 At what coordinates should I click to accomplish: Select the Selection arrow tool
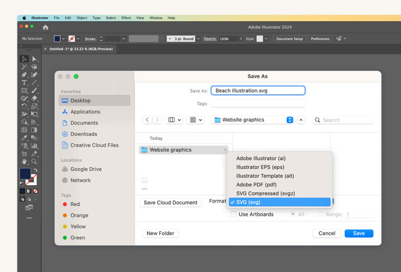coord(24,59)
